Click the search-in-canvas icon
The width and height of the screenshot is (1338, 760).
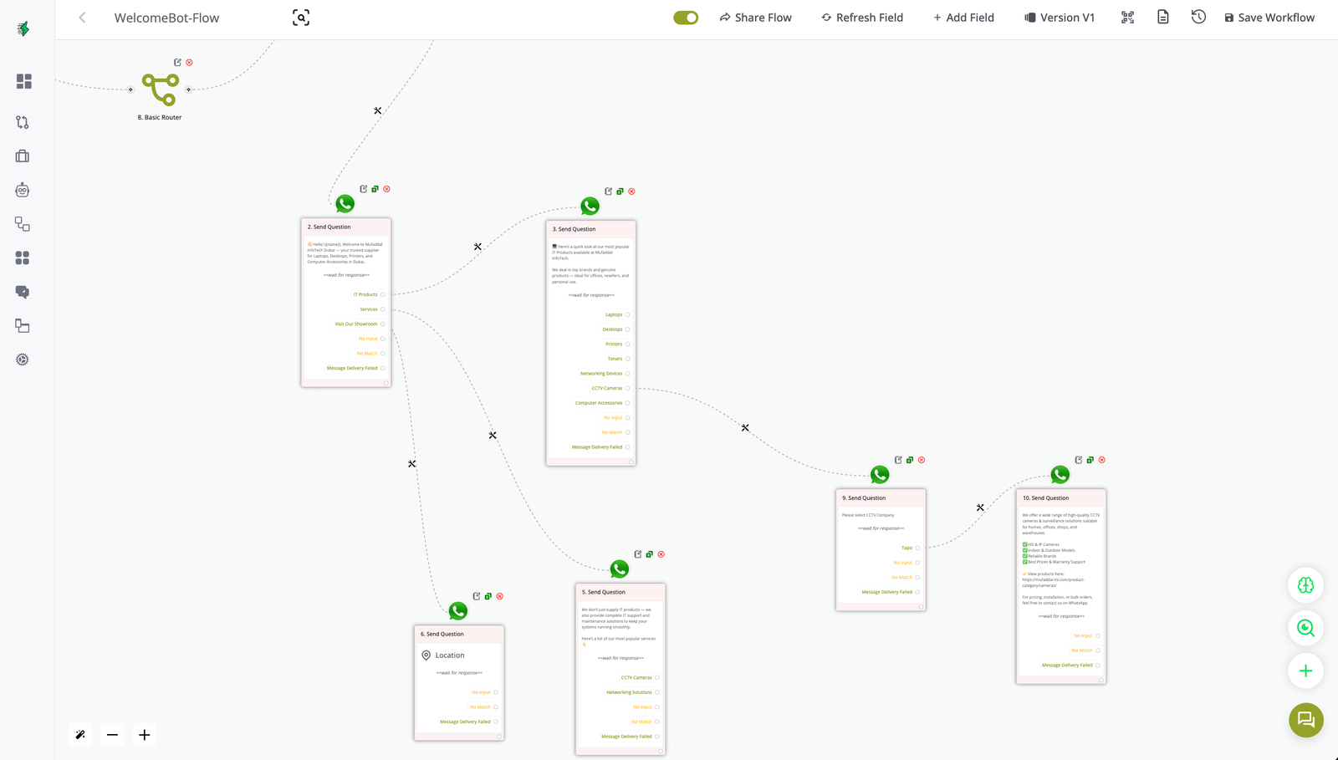[301, 18]
